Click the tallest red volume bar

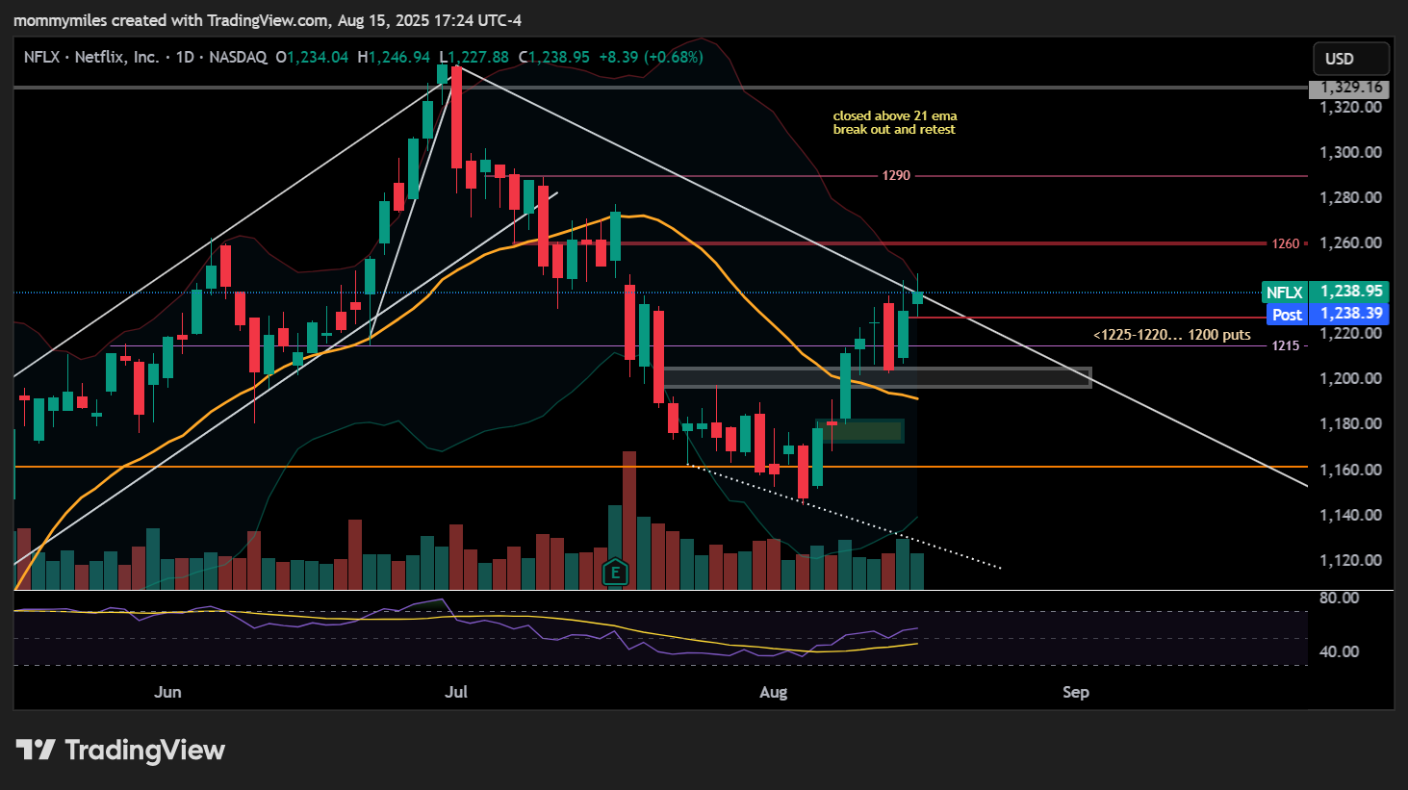pos(629,520)
